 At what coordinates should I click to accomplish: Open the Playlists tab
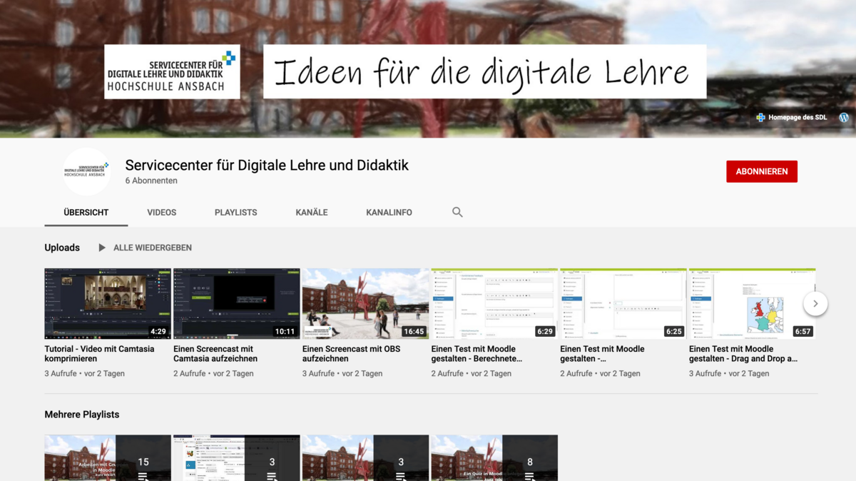pos(235,213)
